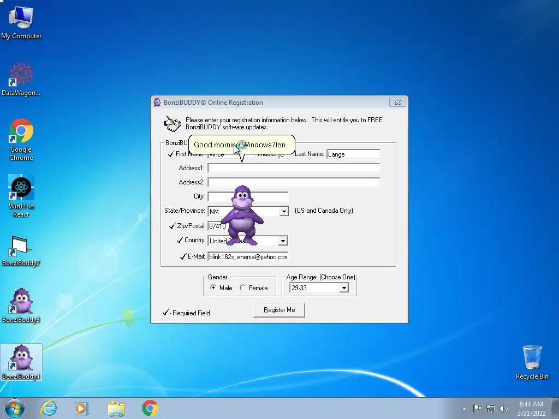
Task: Open My Computer desktop icon
Action: [x=21, y=22]
